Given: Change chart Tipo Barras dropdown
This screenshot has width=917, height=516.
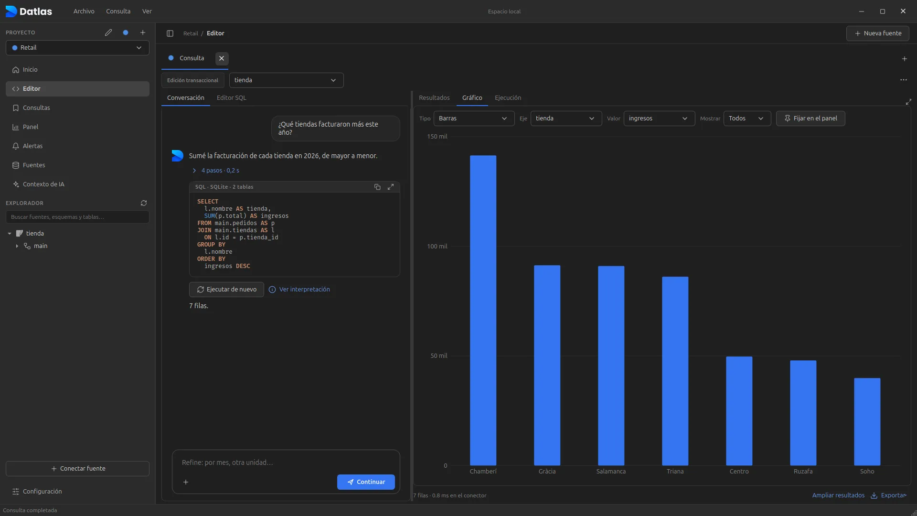Looking at the screenshot, I should [474, 118].
